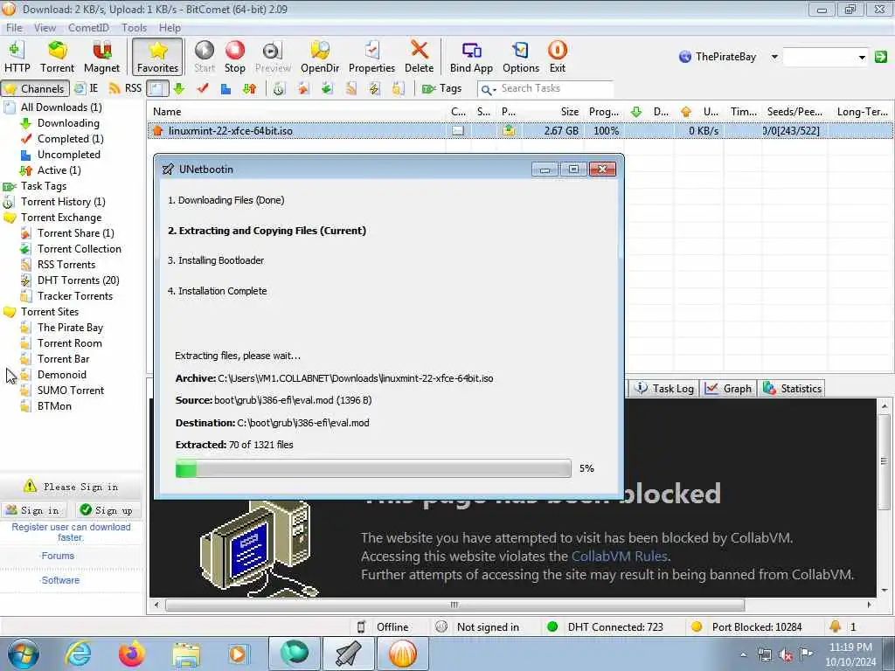The image size is (895, 671).
Task: Select Downloading in the sidebar tree
Action: 68,123
